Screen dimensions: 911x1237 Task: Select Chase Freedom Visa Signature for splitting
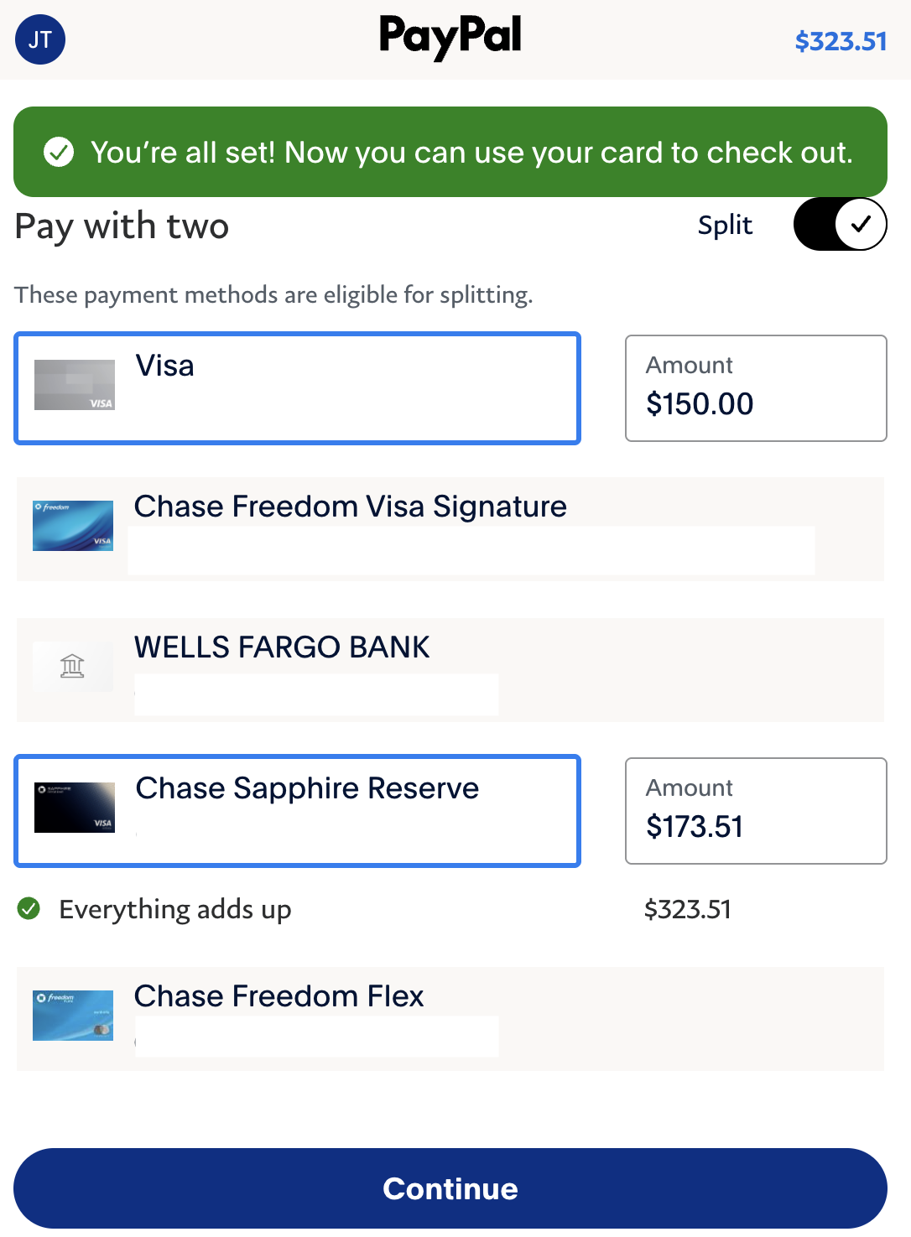coord(450,529)
